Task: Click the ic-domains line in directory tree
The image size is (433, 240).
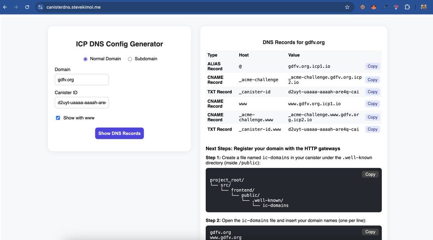Action: pos(276,205)
